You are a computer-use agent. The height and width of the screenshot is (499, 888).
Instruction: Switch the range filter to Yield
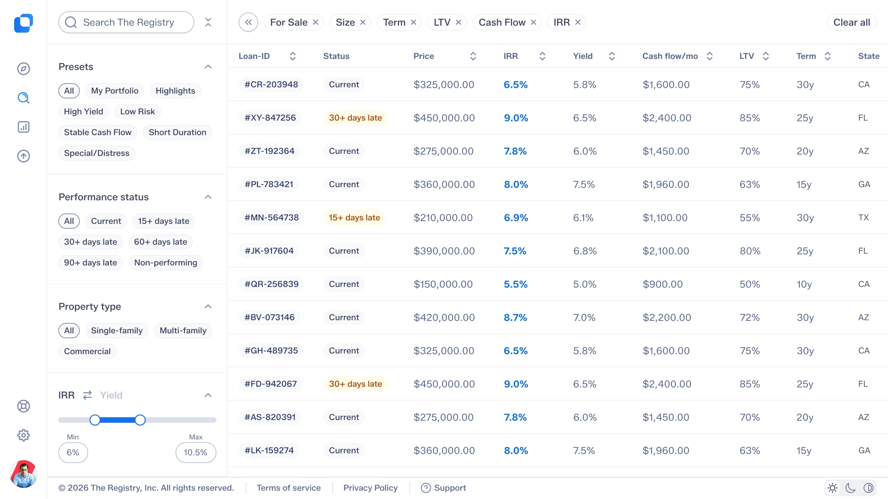click(x=111, y=395)
